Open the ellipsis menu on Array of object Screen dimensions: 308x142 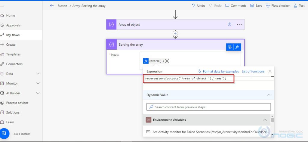tap(239, 25)
